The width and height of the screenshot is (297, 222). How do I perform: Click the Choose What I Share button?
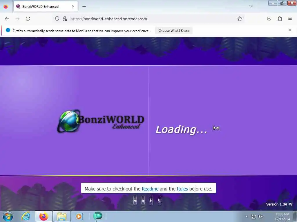[174, 31]
